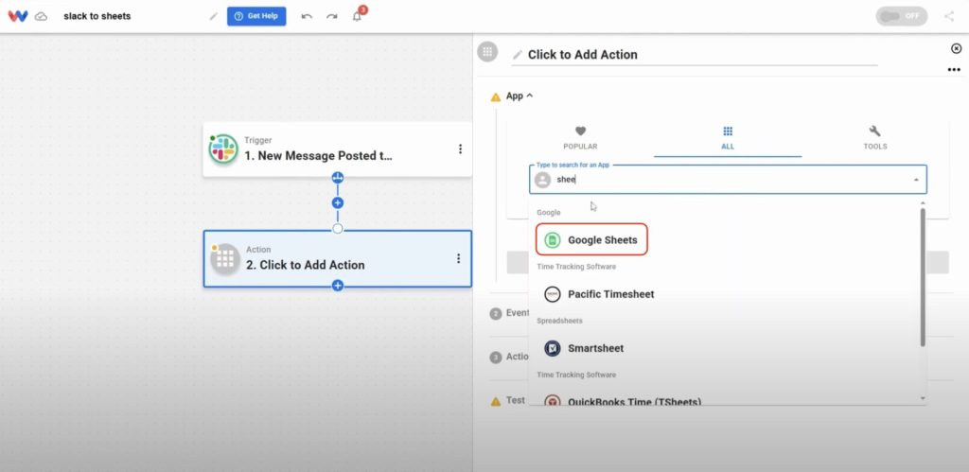This screenshot has height=472, width=969.
Task: Click the Google Sheets green icon
Action: click(553, 239)
